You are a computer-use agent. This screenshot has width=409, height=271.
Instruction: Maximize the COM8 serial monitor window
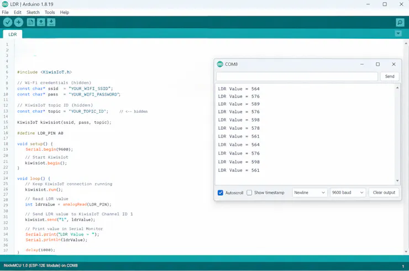pyautogui.click(x=377, y=64)
